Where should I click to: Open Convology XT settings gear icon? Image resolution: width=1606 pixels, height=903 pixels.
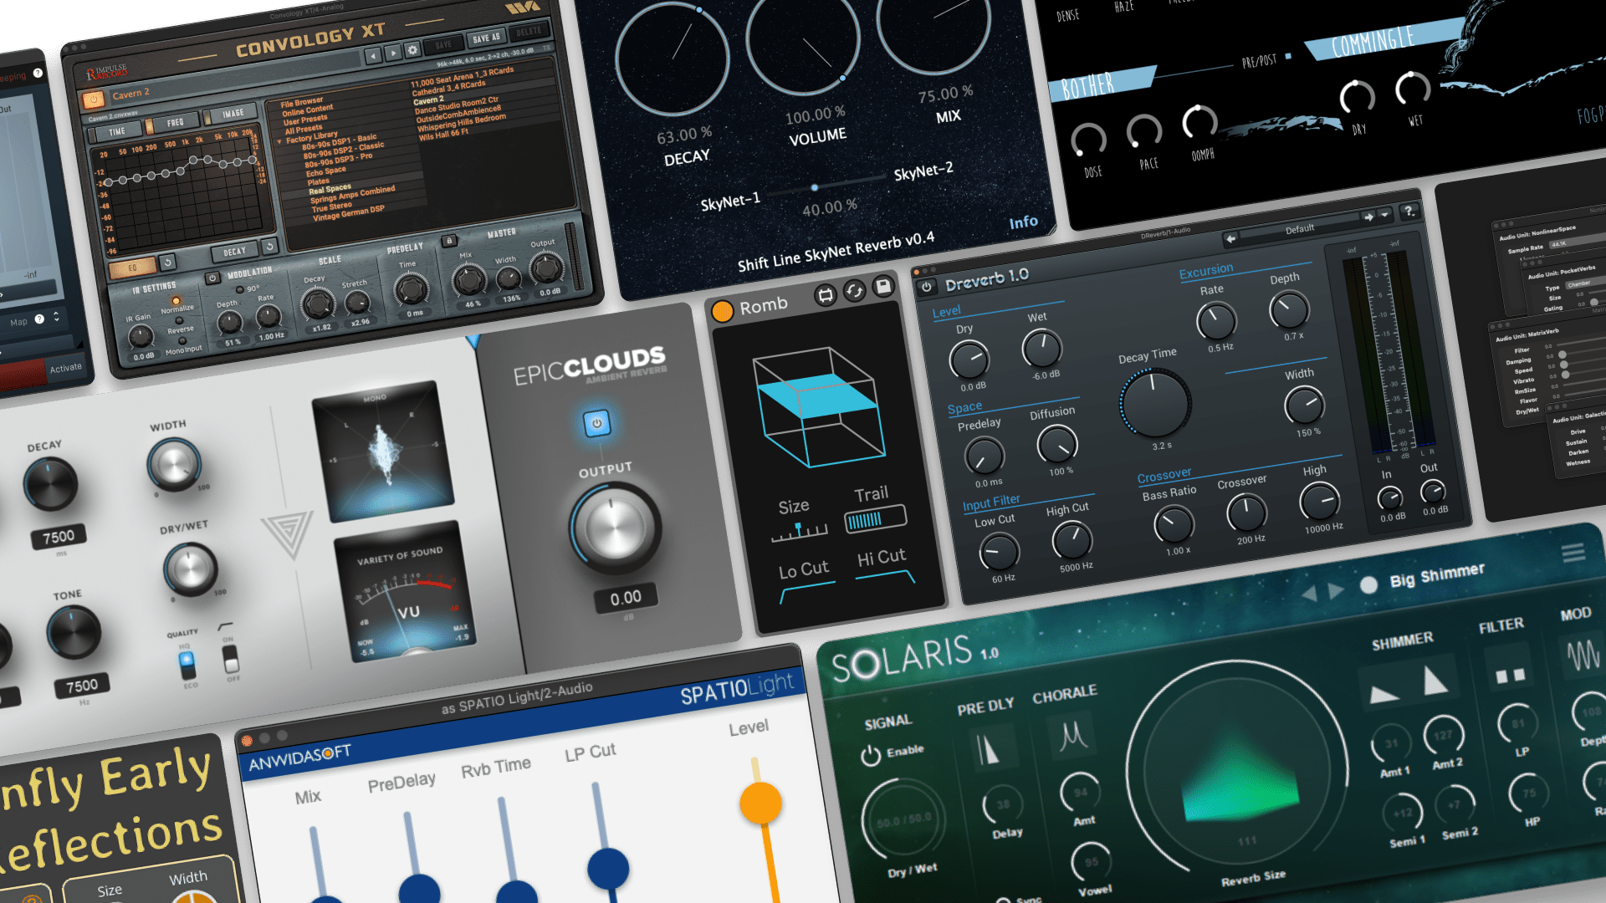pyautogui.click(x=412, y=50)
